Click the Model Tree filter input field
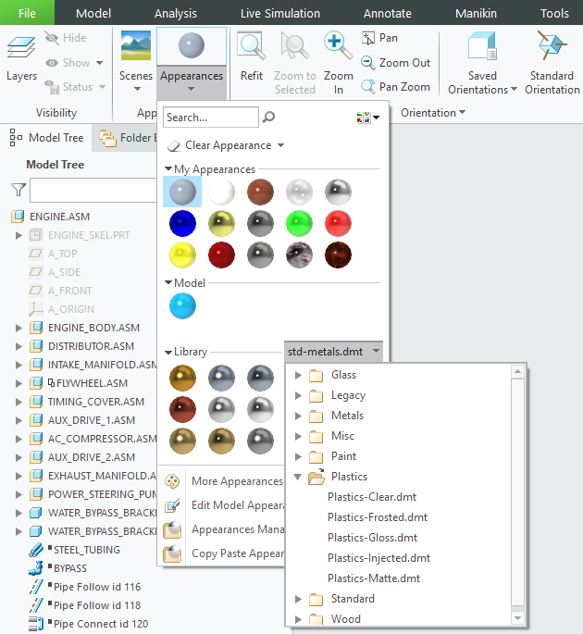Image resolution: width=583 pixels, height=634 pixels. (x=93, y=190)
